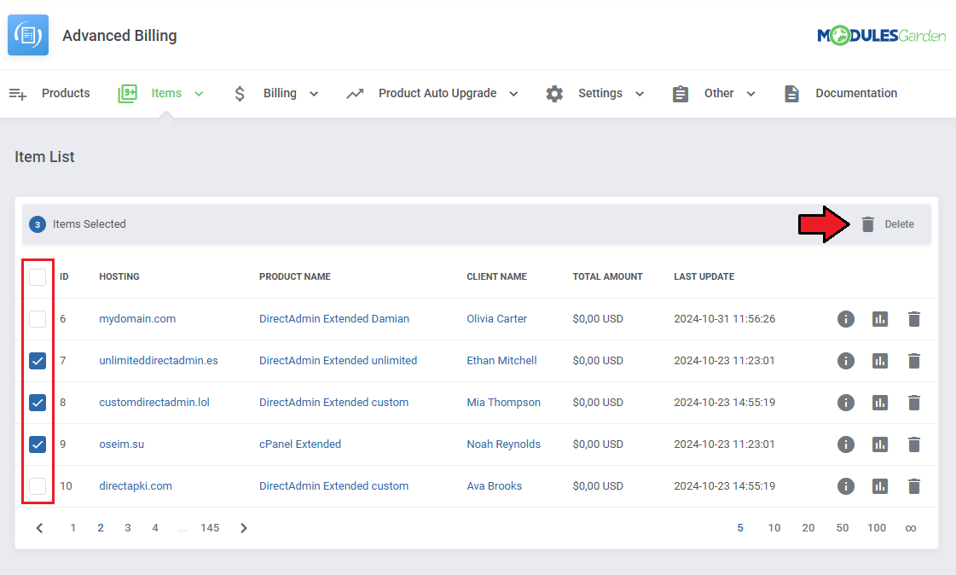Viewport: 956px width, 575px height.
Task: Go to page 3
Action: coord(127,528)
